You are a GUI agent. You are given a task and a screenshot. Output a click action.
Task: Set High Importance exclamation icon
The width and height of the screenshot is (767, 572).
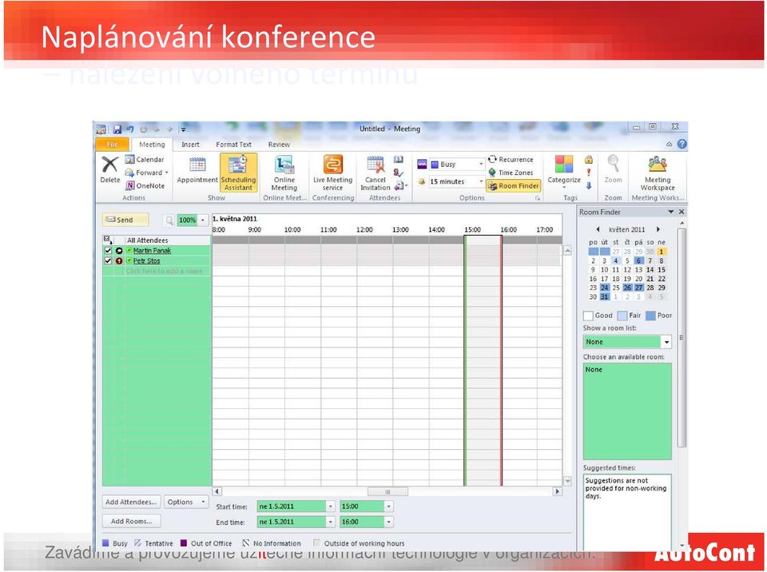[589, 173]
